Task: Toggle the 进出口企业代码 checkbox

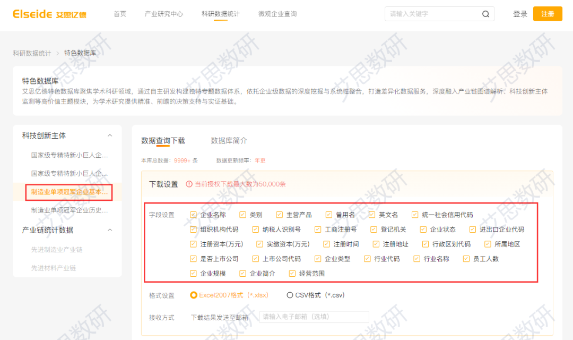Action: pyautogui.click(x=473, y=229)
